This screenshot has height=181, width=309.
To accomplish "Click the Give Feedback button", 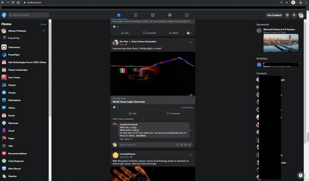I will pos(274,15).
